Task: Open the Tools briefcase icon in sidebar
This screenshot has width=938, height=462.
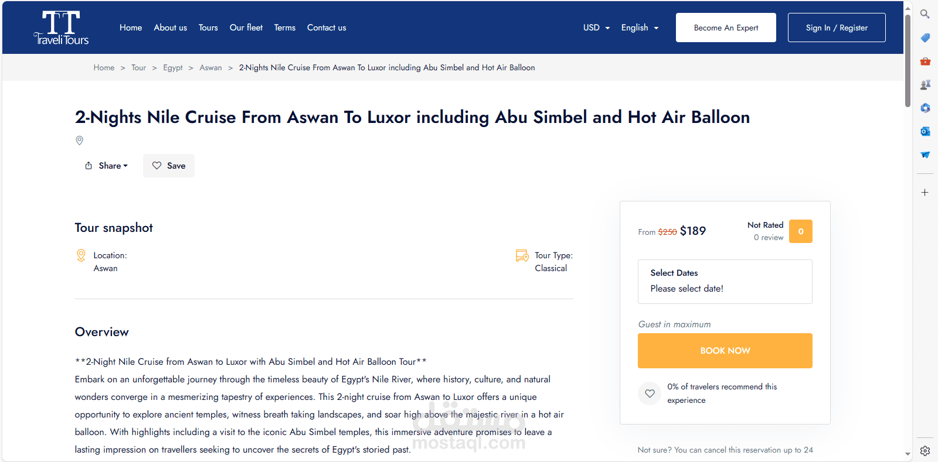Action: pyautogui.click(x=925, y=61)
